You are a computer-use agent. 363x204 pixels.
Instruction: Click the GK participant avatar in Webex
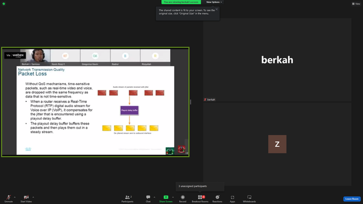[95, 56]
